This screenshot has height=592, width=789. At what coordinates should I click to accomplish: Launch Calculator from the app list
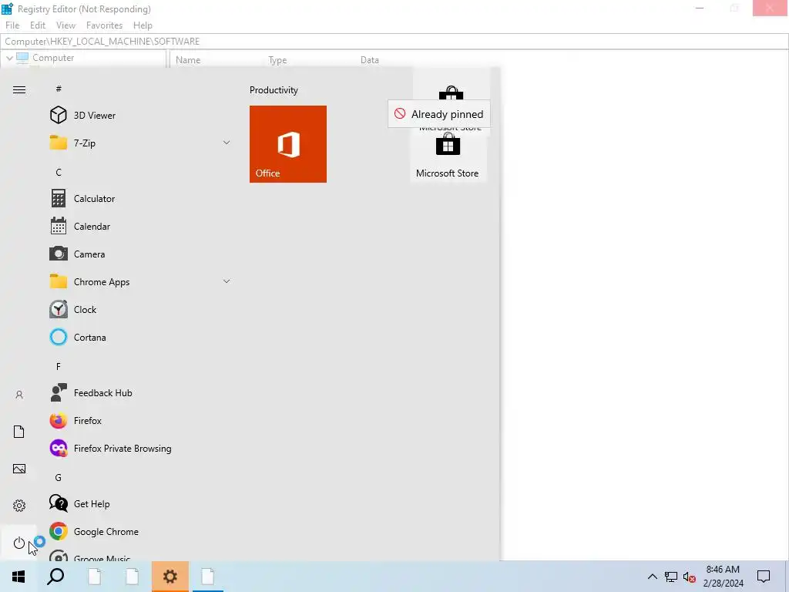coord(141,198)
